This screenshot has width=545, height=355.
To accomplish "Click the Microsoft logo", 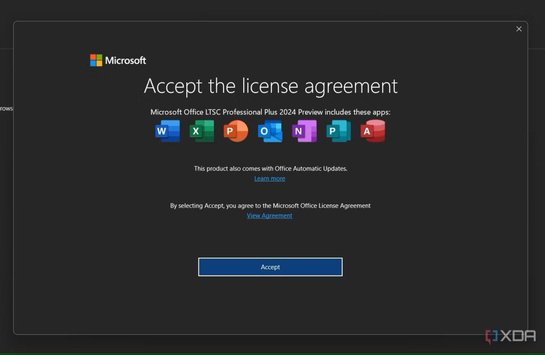I will tap(118, 60).
